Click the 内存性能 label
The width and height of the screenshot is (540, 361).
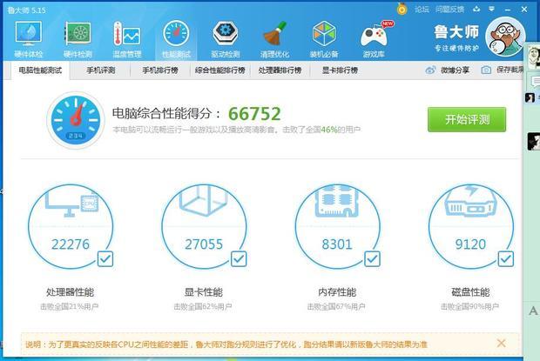(337, 292)
